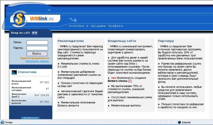Click the Статистика bar chart icon
Screen dimensions: 213x125
click(14, 72)
